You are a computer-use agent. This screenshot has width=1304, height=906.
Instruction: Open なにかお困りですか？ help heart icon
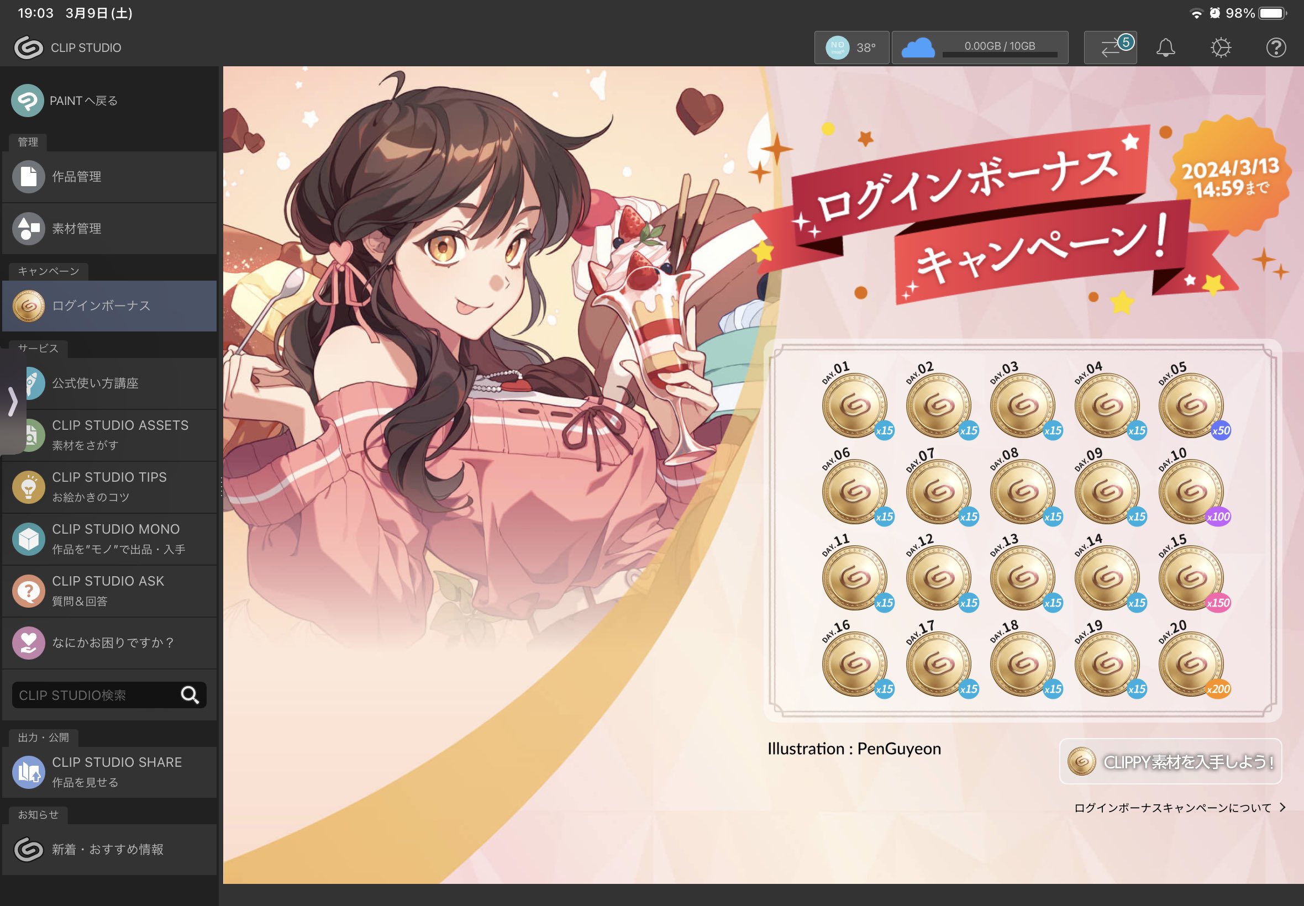[28, 642]
